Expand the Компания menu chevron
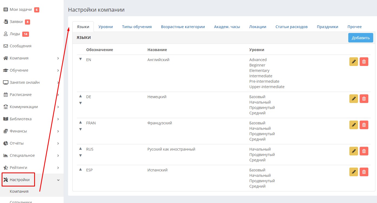The height and width of the screenshot is (203, 377). [58, 58]
